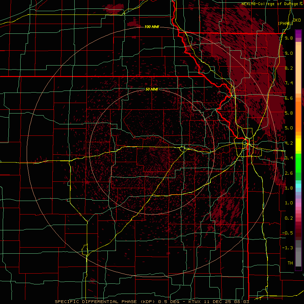The width and height of the screenshot is (304, 304).
Task: Click the [PHAS] label above the color scale
Action: point(285,24)
